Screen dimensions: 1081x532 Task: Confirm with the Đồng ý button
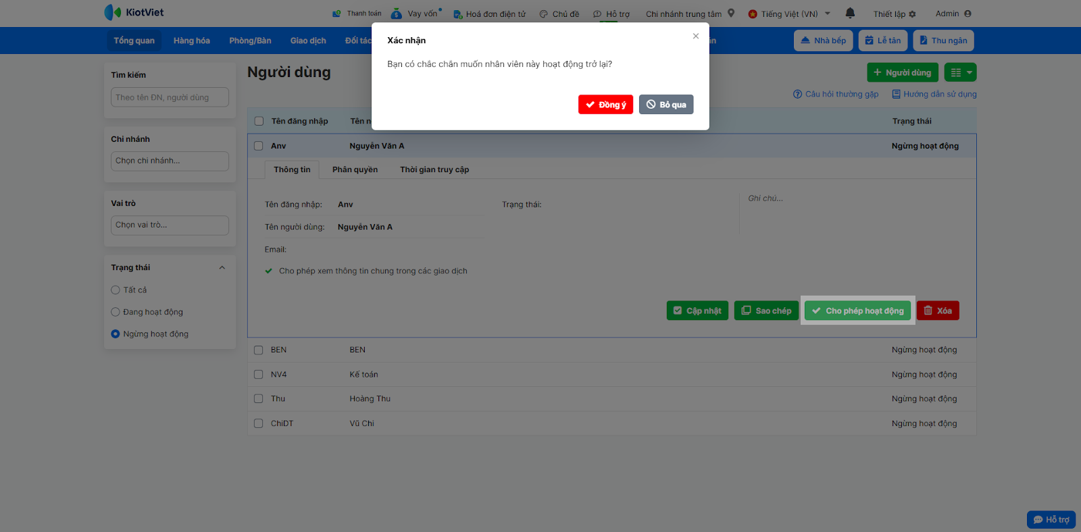click(x=605, y=105)
